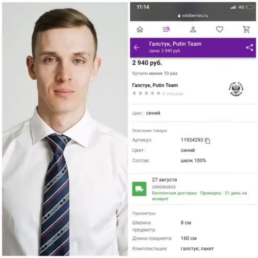Open the home icon in navigation bar

(x=140, y=29)
